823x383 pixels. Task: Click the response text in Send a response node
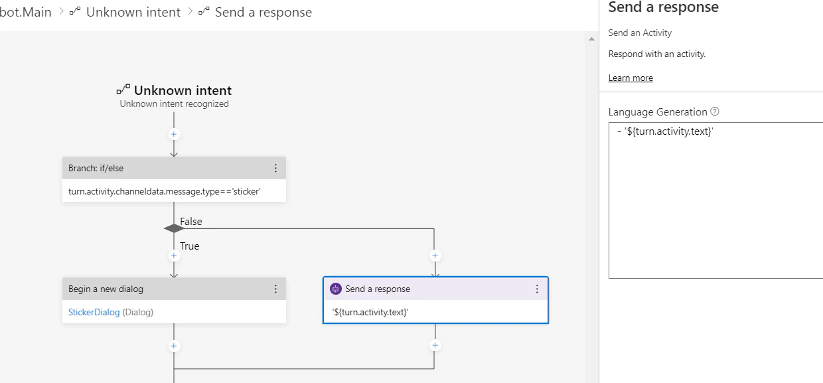369,312
